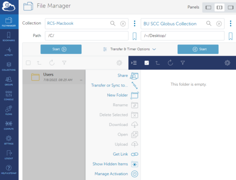The image size is (236, 180).
Task: Start transfer from the right panel
Action: [198, 49]
